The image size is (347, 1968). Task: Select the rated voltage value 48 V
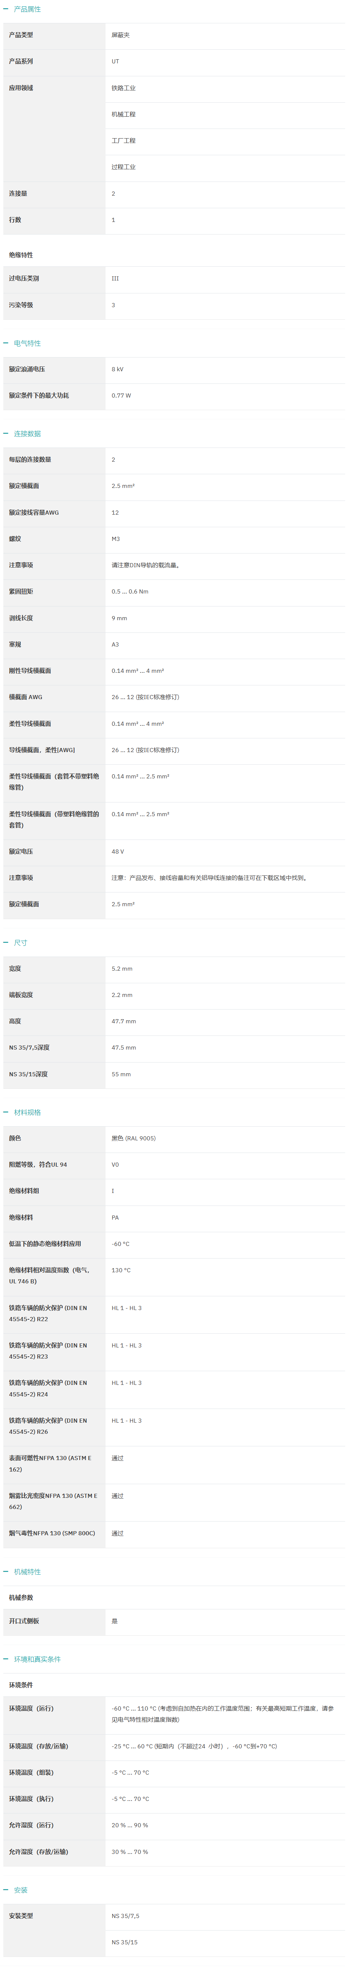[x=118, y=851]
